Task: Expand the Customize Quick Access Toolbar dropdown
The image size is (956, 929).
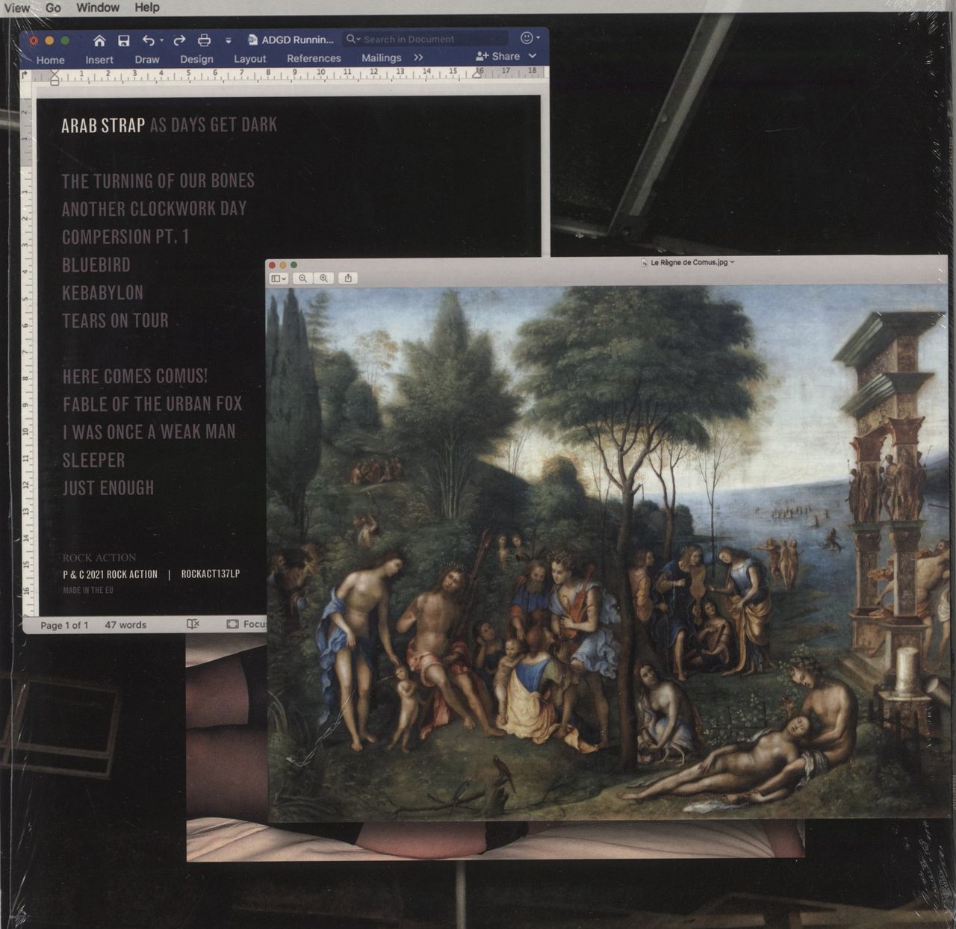Action: click(229, 40)
